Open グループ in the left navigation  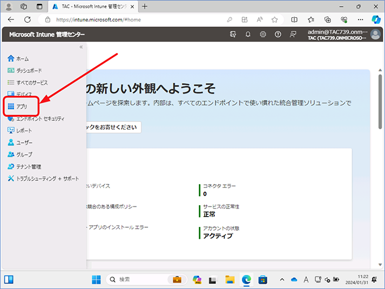(20, 154)
